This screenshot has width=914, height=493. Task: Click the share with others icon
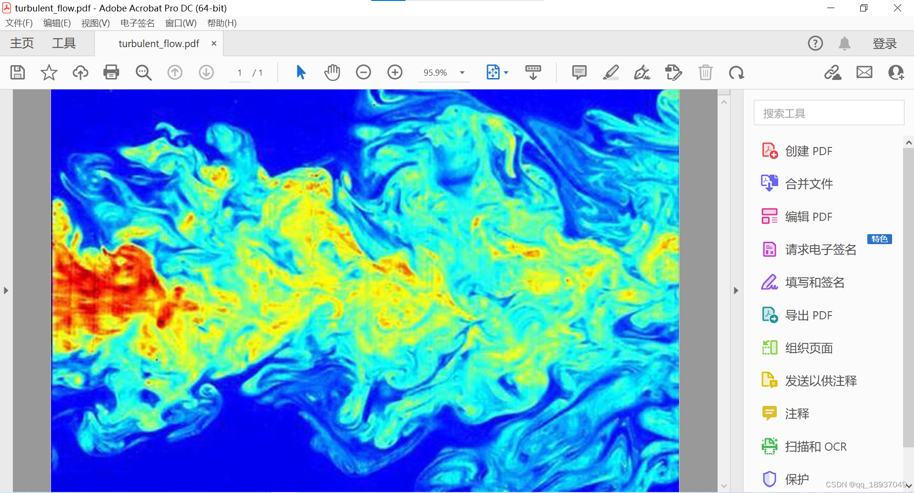point(896,72)
